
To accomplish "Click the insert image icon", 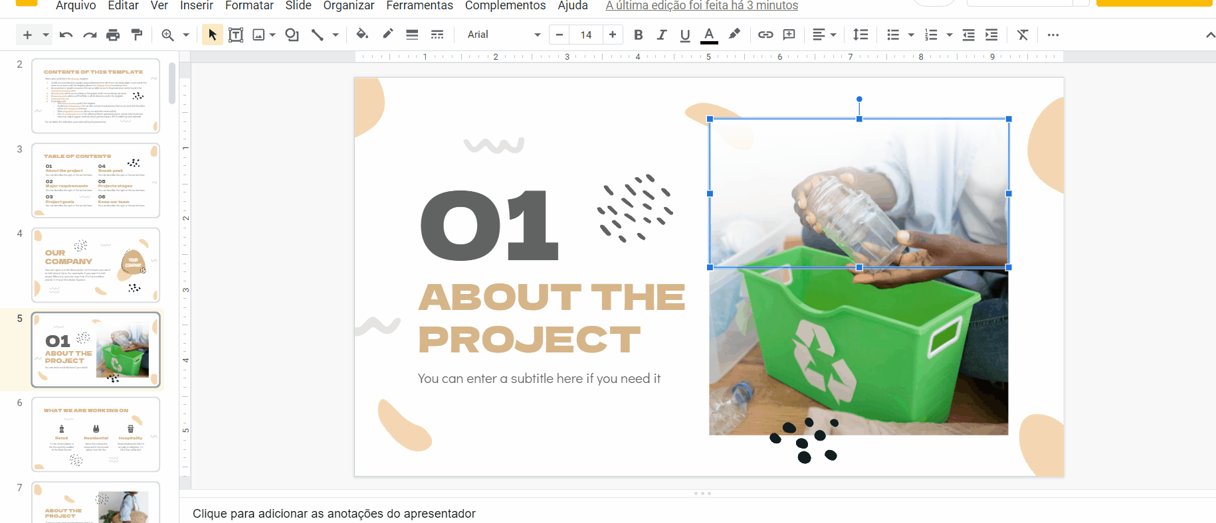I will pyautogui.click(x=259, y=35).
